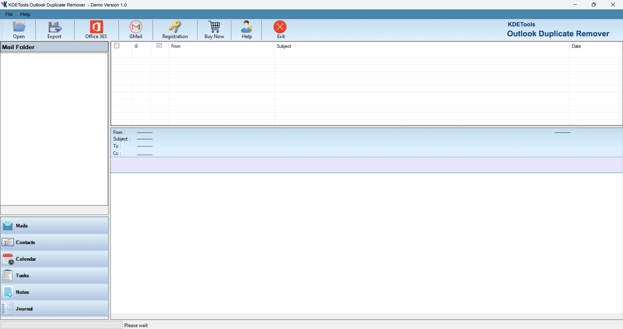This screenshot has height=329, width=623.
Task: Open the Help menu in menu bar
Action: [25, 14]
